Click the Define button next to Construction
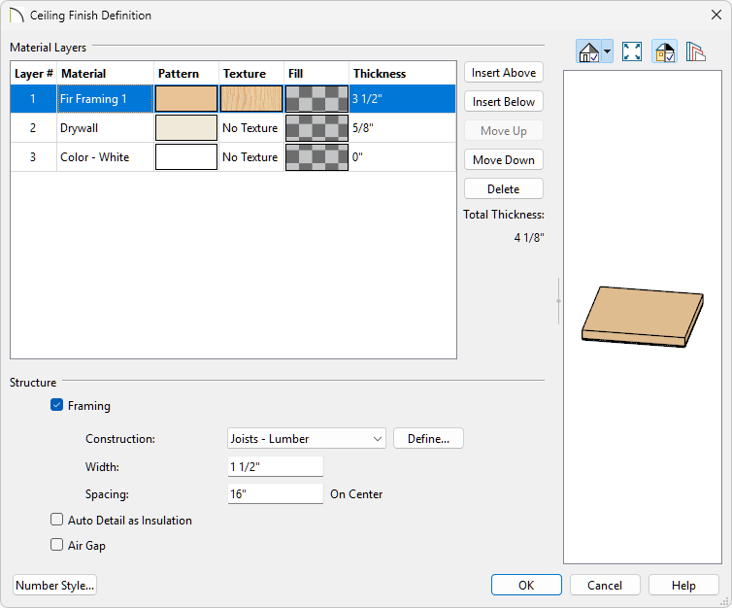 pos(428,439)
